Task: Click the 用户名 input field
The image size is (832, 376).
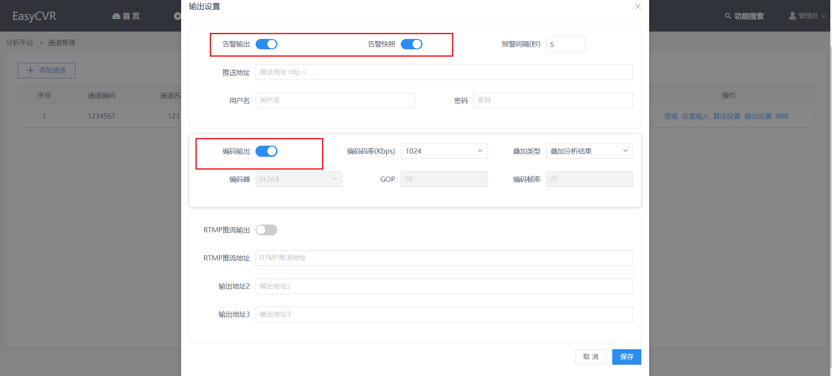Action: pos(335,100)
